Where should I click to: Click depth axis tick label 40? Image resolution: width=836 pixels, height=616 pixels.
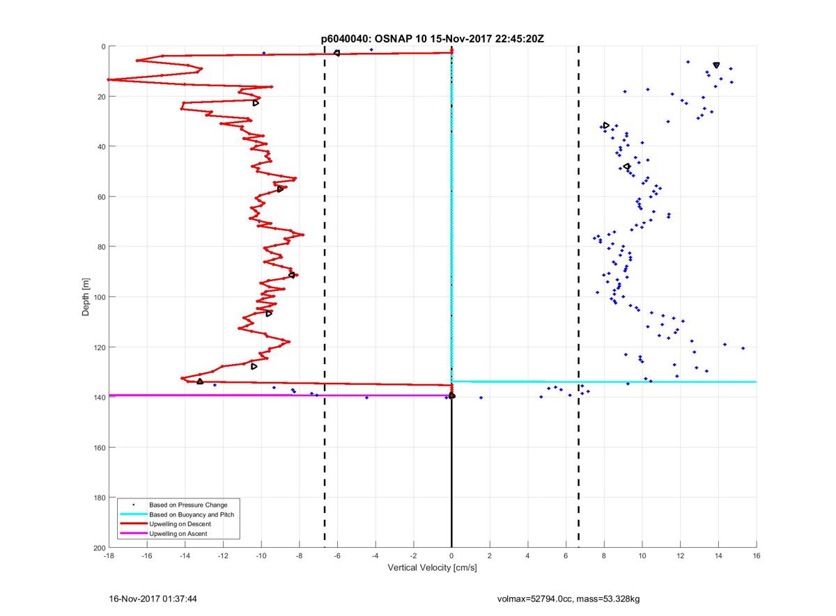pyautogui.click(x=100, y=147)
